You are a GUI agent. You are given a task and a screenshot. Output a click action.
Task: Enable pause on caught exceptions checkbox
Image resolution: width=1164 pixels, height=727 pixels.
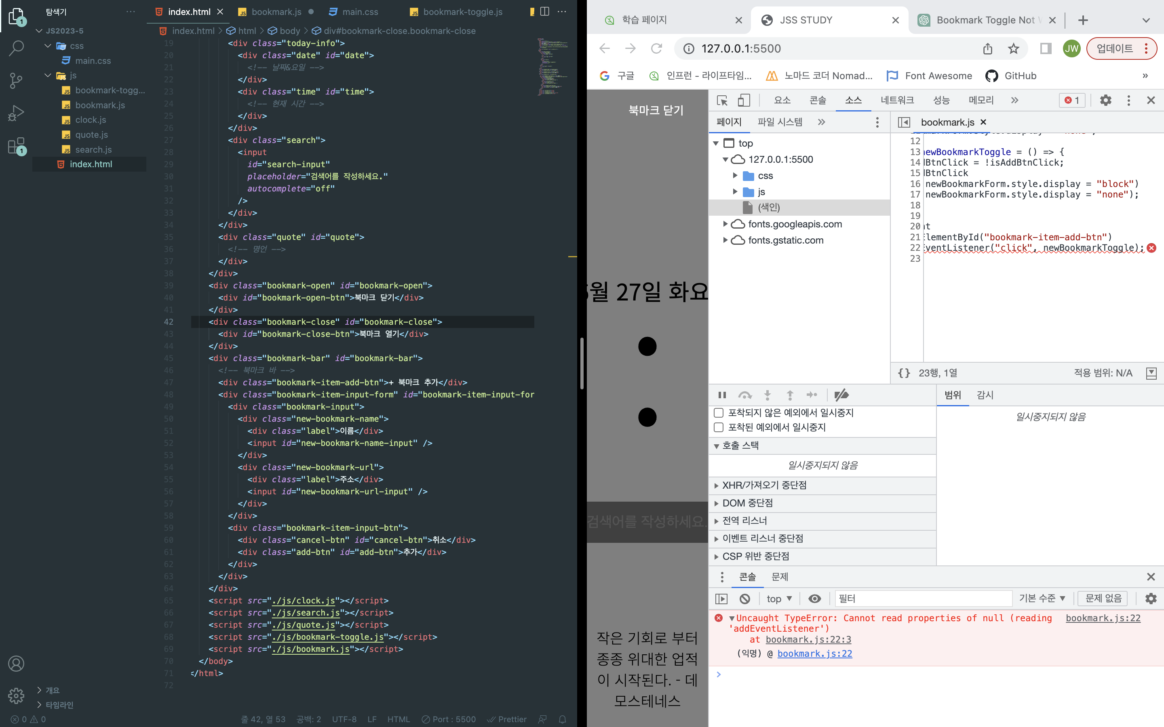719,427
